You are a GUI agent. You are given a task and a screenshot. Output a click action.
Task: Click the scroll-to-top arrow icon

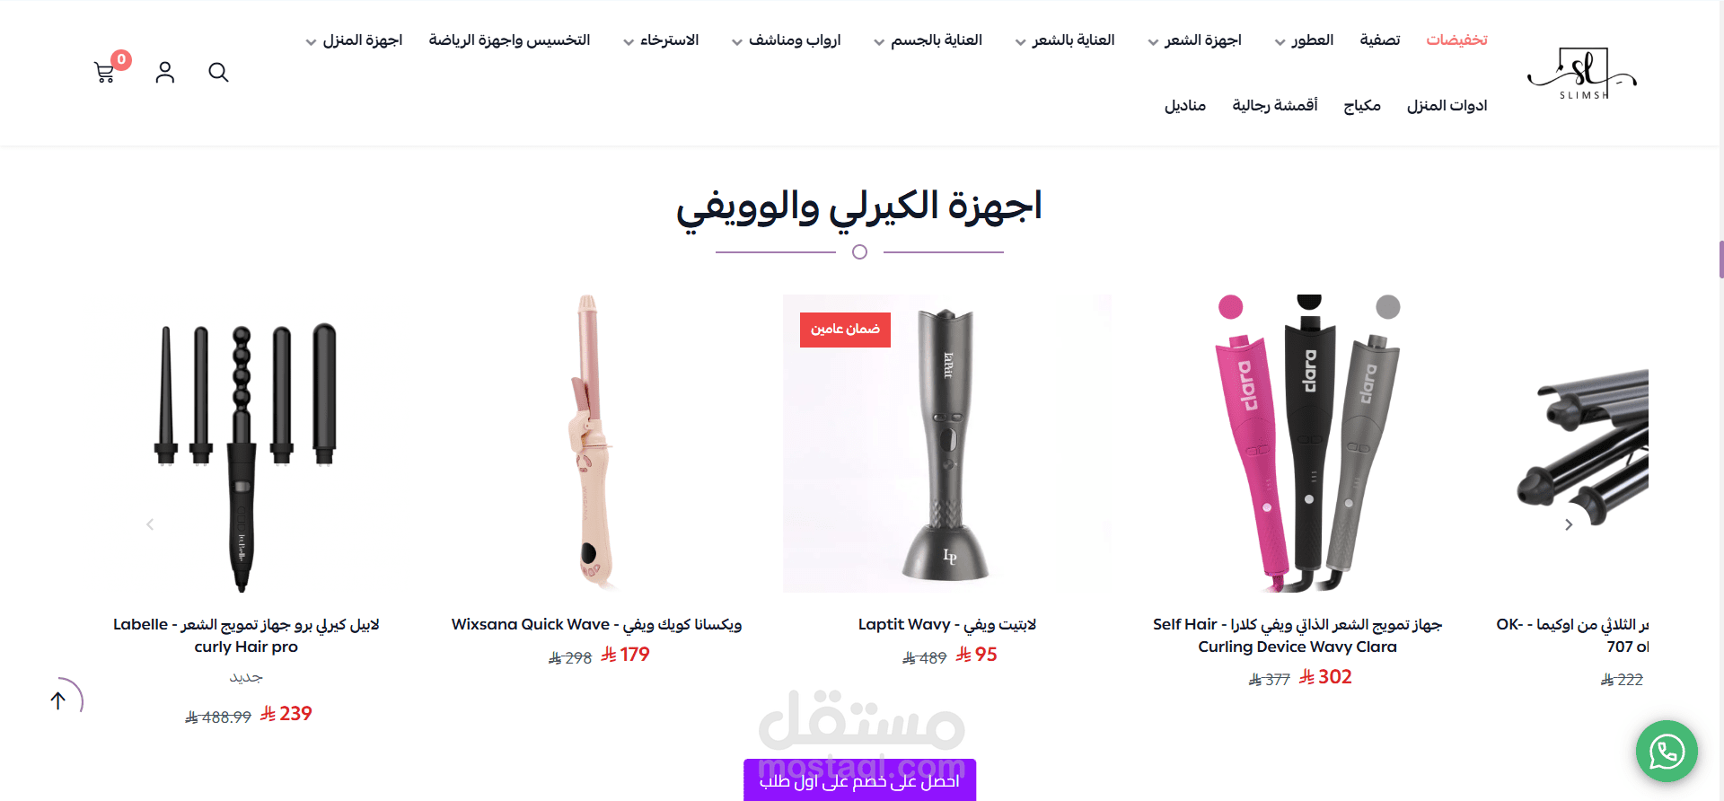click(x=58, y=700)
